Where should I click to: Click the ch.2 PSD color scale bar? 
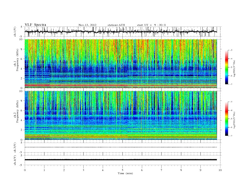pyautogui.click(x=226, y=119)
